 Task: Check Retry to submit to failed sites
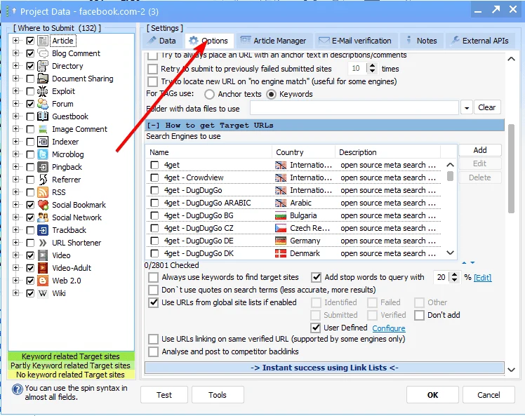click(x=153, y=69)
